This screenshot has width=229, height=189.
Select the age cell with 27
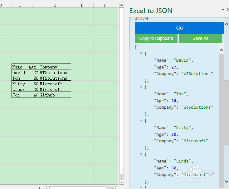pyautogui.click(x=33, y=73)
